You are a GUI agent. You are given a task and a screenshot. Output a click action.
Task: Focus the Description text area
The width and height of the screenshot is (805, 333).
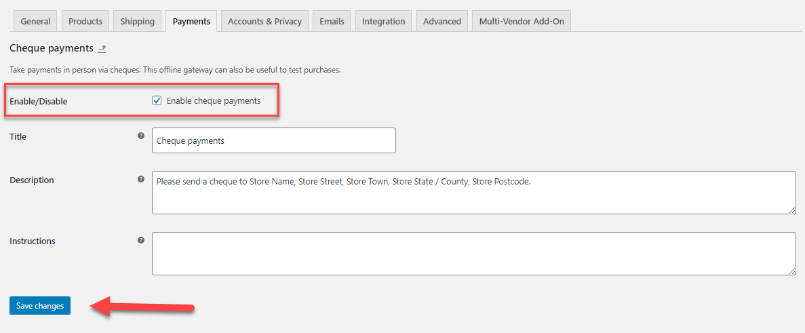point(473,193)
